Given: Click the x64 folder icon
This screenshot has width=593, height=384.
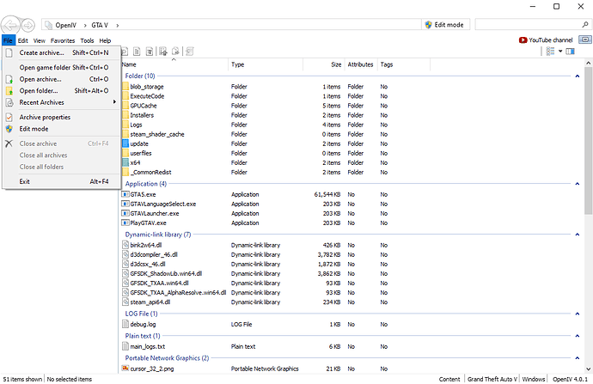Looking at the screenshot, I should (125, 162).
